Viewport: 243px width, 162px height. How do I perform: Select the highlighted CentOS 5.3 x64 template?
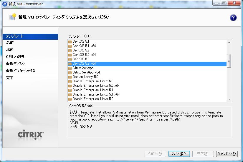click(147, 64)
